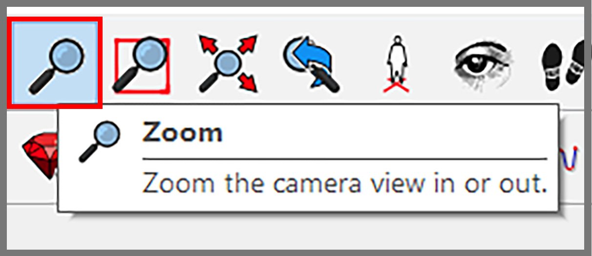
Task: Click the magnifier in red outlined box
Action: pos(55,63)
